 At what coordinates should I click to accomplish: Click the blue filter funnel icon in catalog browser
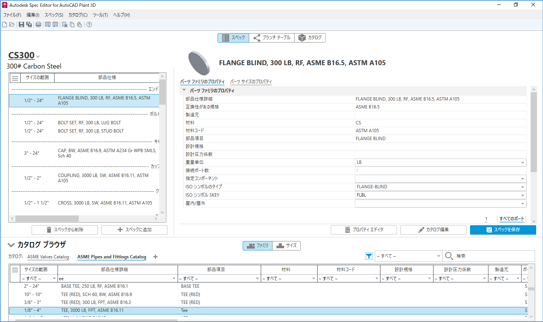(x=369, y=256)
